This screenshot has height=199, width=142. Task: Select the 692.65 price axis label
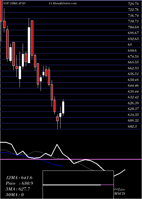click(x=133, y=39)
